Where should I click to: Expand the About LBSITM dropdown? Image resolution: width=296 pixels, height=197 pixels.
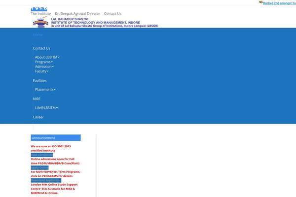click(47, 57)
